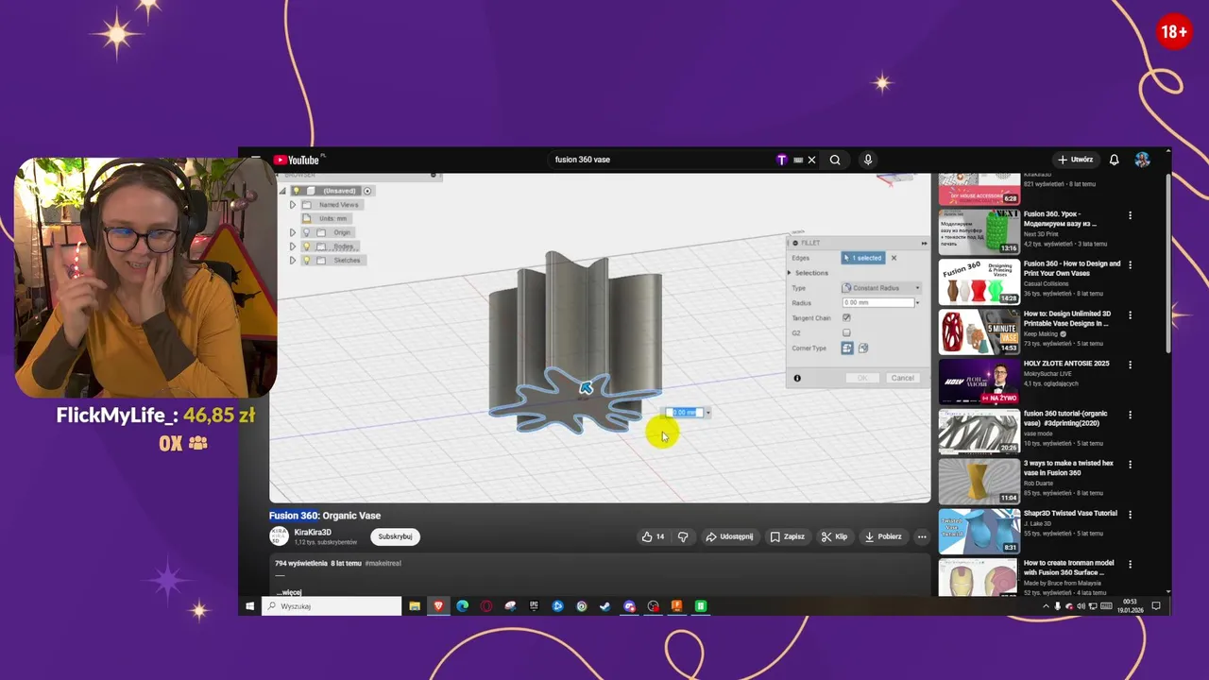
Task: Create a clip with Klip button
Action: [834, 536]
